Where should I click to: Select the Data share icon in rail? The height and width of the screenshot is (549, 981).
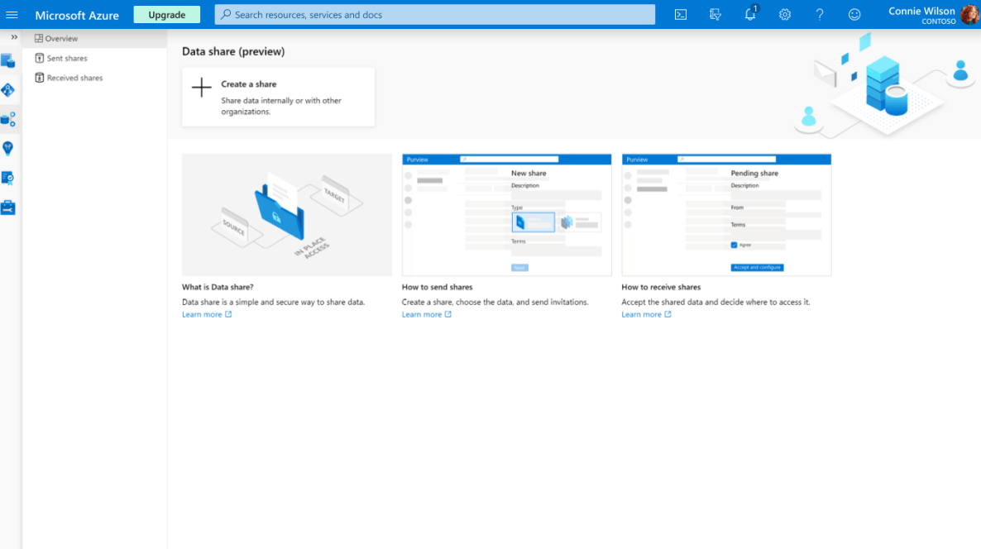pos(8,120)
